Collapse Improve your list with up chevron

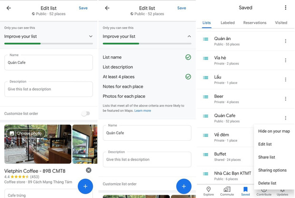pyautogui.click(x=189, y=36)
